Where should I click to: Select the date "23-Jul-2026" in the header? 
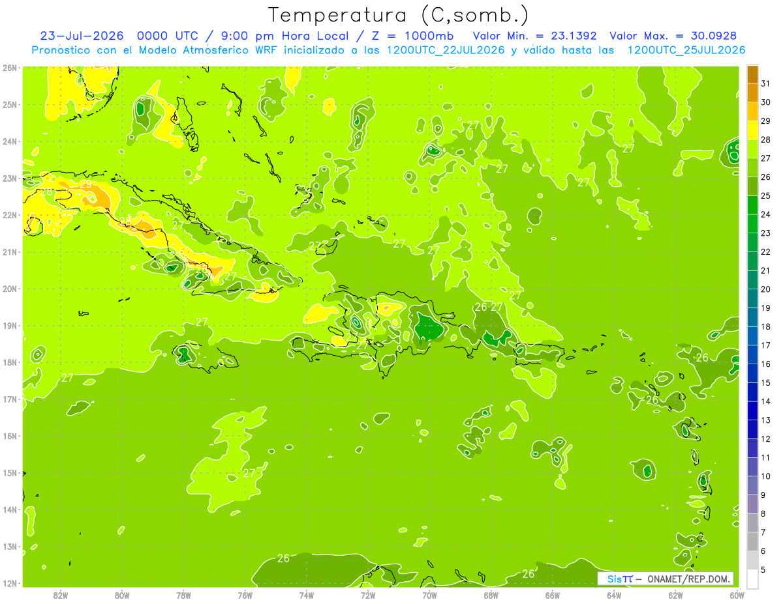pyautogui.click(x=82, y=36)
